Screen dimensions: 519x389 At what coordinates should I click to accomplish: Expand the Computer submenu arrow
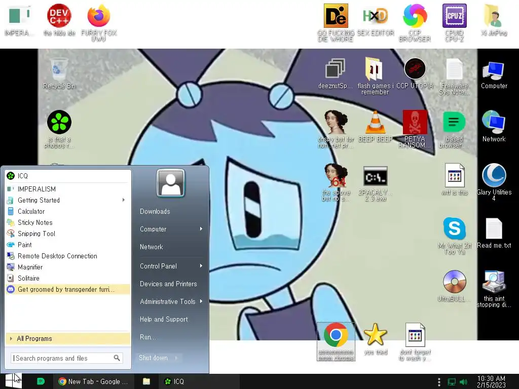click(201, 229)
